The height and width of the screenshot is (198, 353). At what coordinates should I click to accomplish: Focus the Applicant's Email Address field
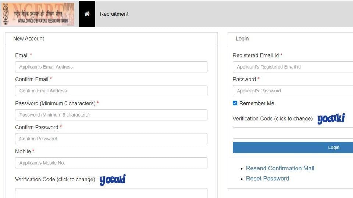point(111,67)
